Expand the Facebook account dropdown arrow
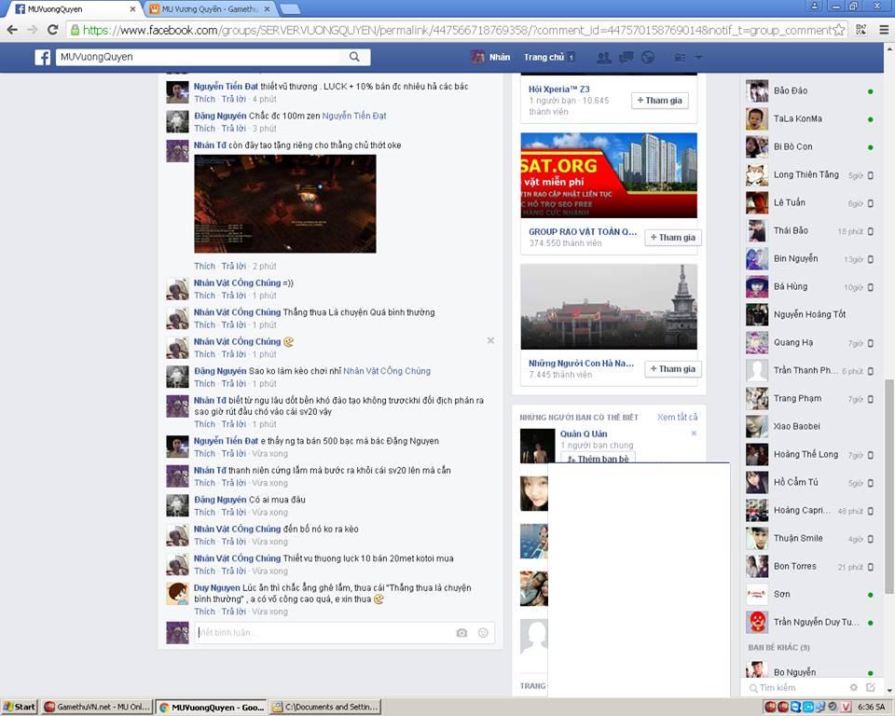The width and height of the screenshot is (895, 716). [x=698, y=57]
